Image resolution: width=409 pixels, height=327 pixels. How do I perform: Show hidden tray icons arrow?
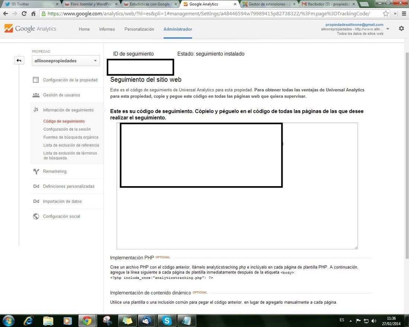click(x=351, y=321)
